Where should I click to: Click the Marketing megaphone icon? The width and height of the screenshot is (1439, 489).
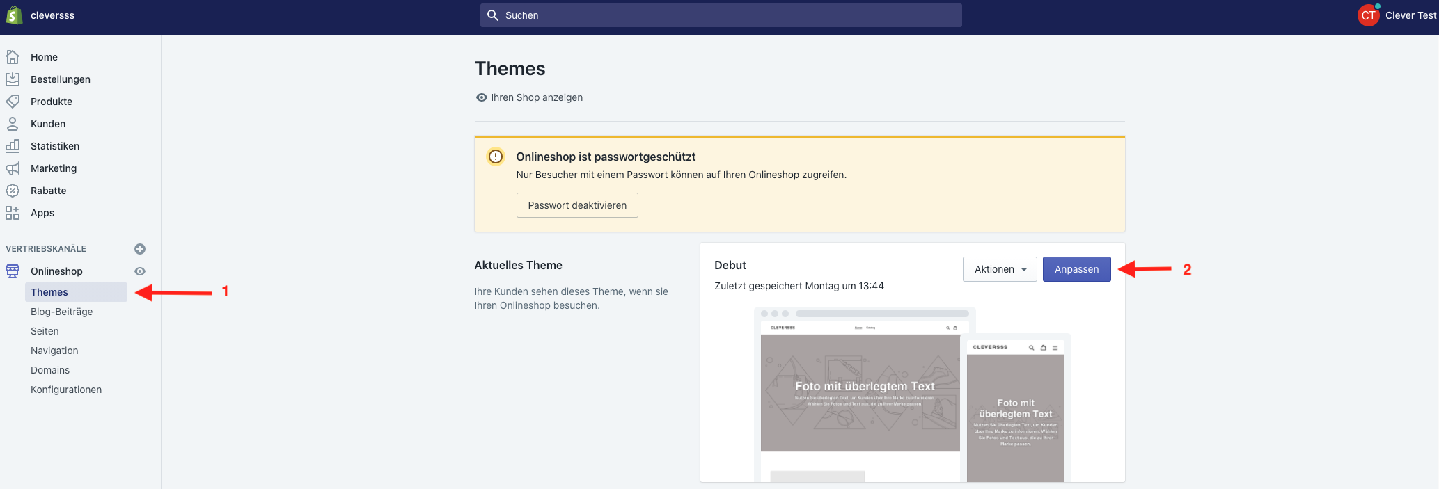[13, 168]
